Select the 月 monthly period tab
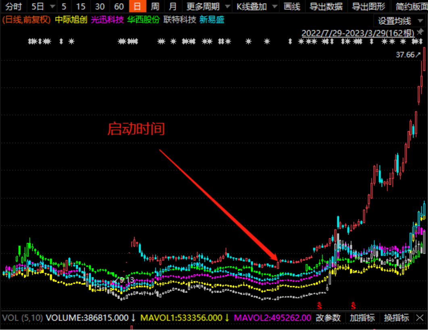This screenshot has height=330, width=428. coord(172,6)
